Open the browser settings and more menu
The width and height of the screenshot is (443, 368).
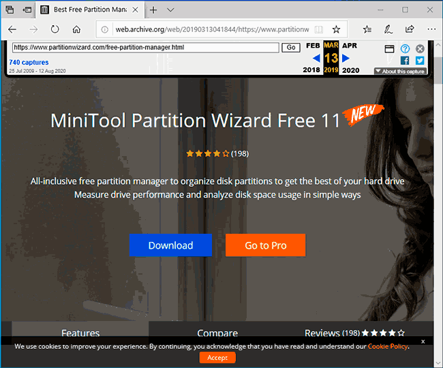(x=431, y=29)
